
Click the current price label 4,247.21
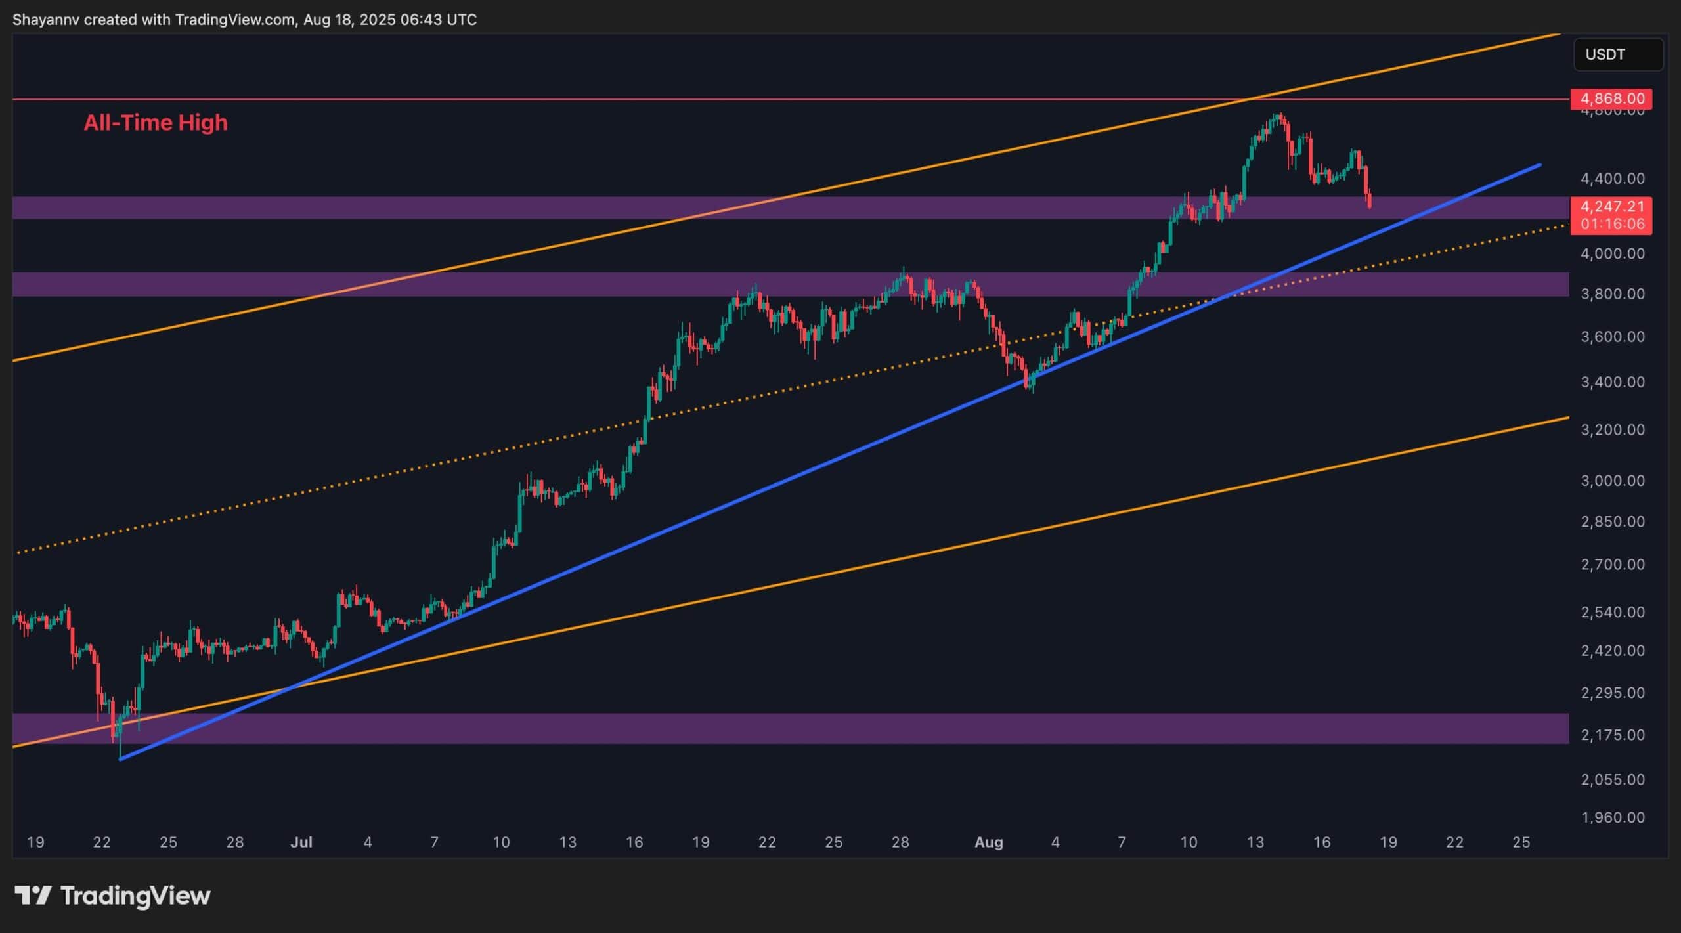(x=1610, y=207)
